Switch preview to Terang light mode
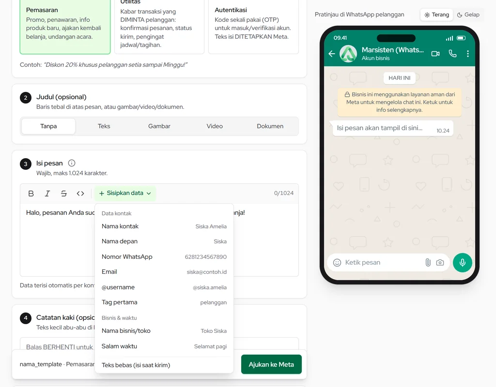 [437, 15]
